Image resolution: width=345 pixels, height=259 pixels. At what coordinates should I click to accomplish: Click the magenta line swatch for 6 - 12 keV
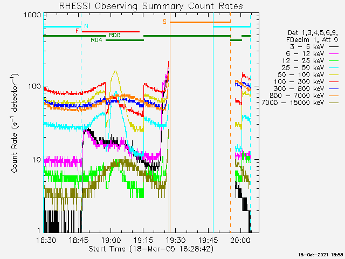tap(334, 54)
